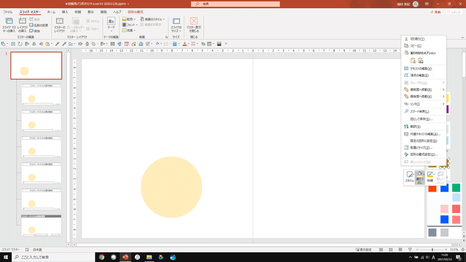
Task: Choose Edit Text (テキストの編集) in context menu
Action: point(423,69)
